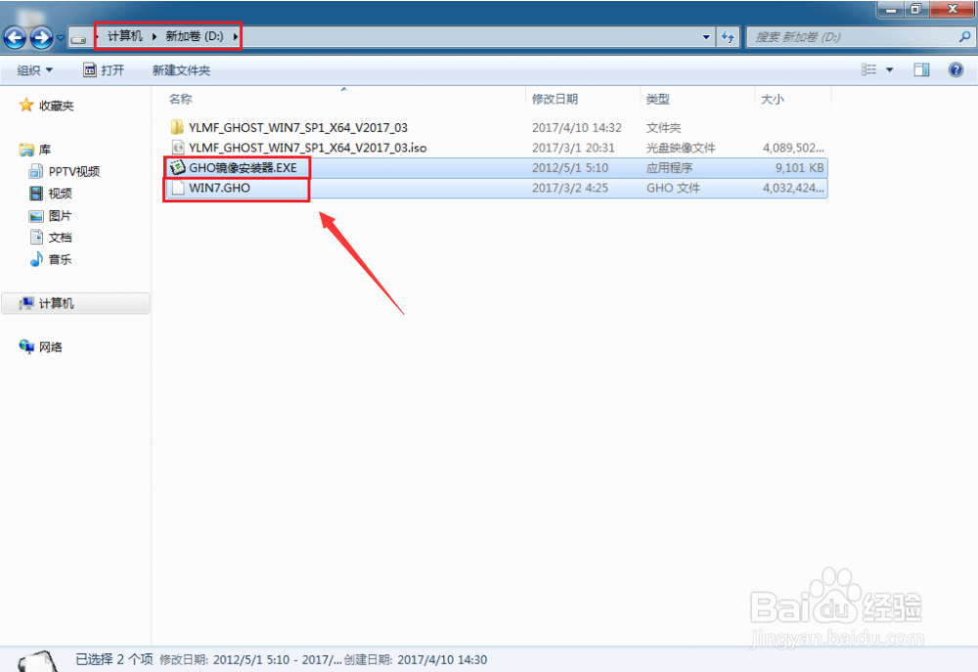Open the recent pages dropdown arrow

pyautogui.click(x=61, y=38)
